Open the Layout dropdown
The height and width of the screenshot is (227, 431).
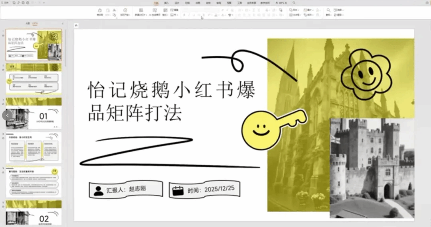(165, 12)
